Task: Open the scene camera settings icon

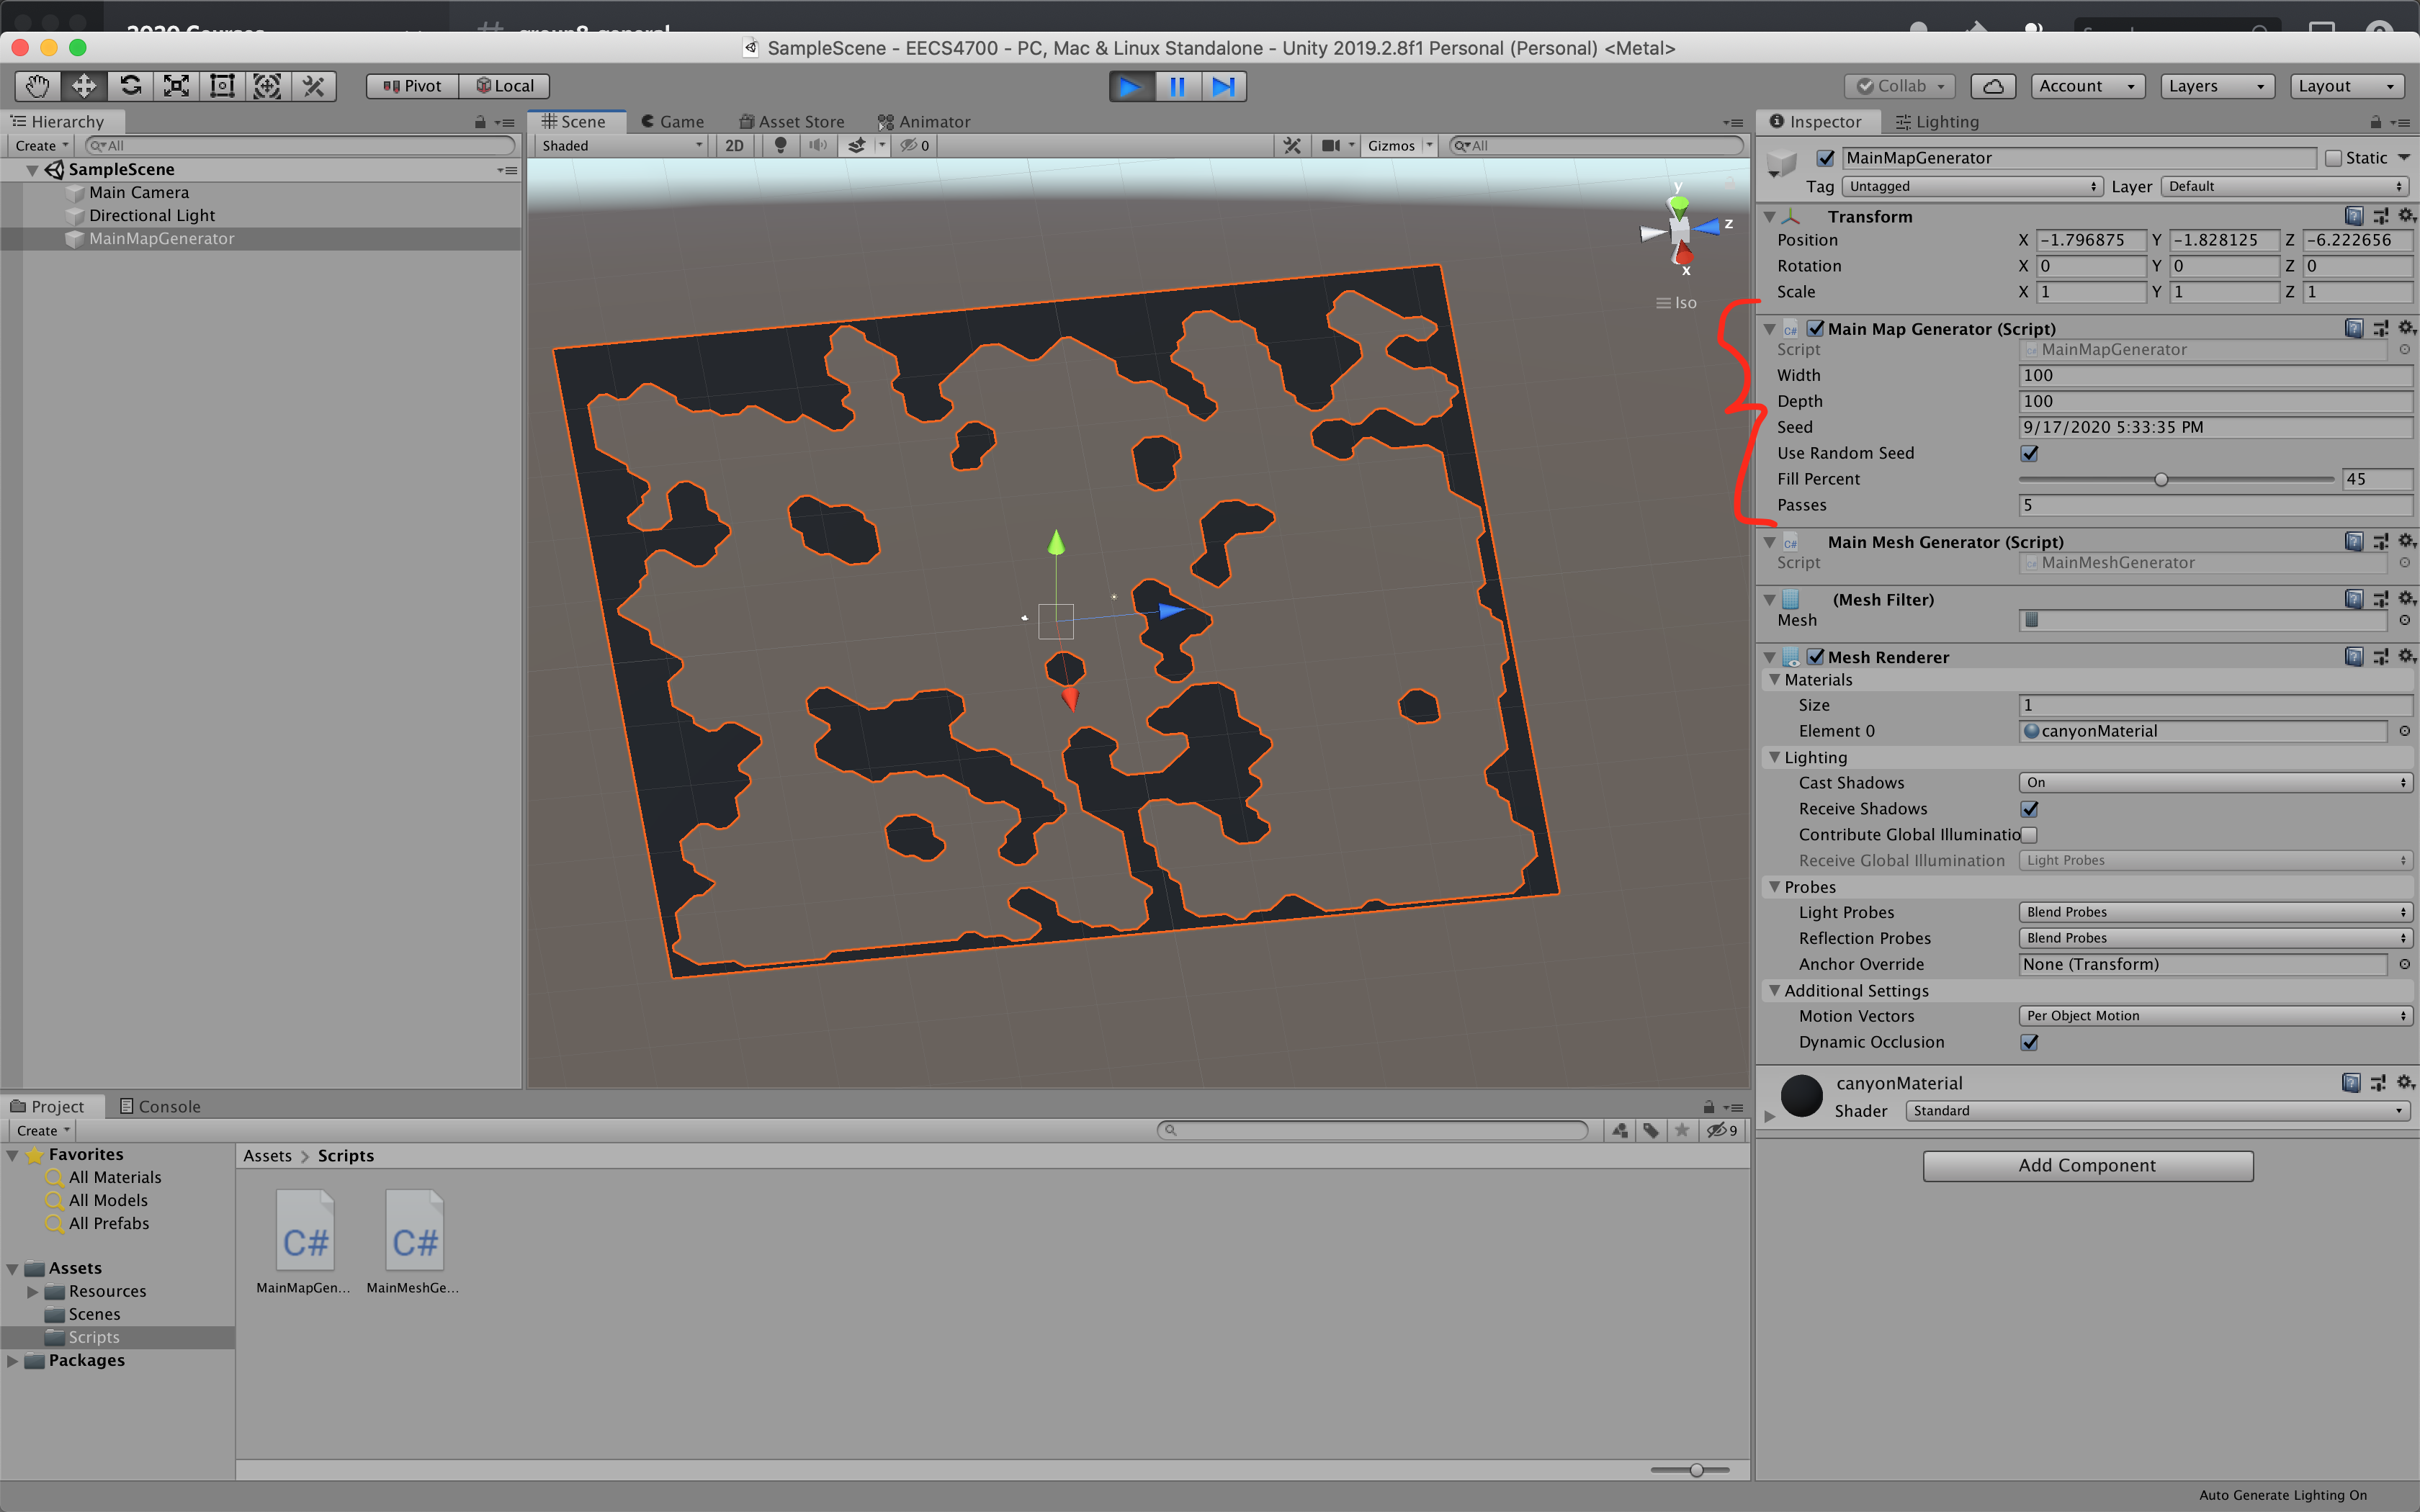Action: click(x=1330, y=145)
